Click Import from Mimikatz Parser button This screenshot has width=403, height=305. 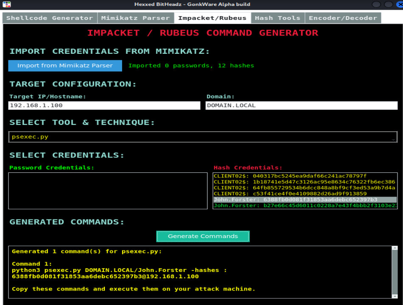click(x=65, y=66)
